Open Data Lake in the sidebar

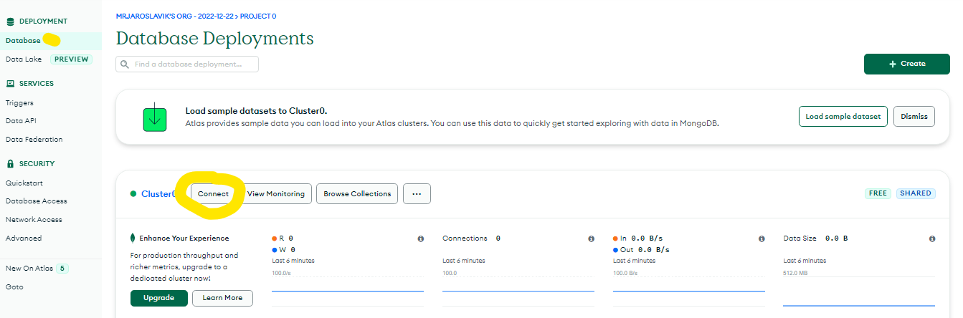pyautogui.click(x=24, y=59)
